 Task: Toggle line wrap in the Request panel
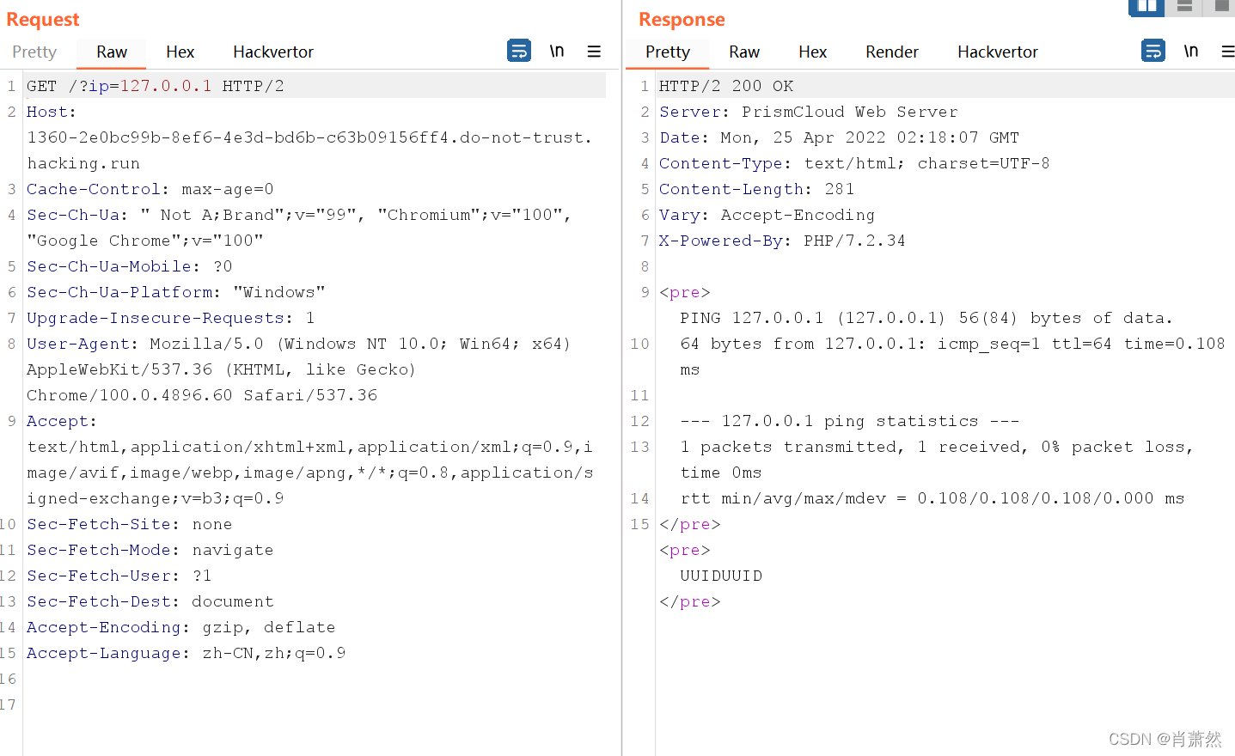[519, 51]
